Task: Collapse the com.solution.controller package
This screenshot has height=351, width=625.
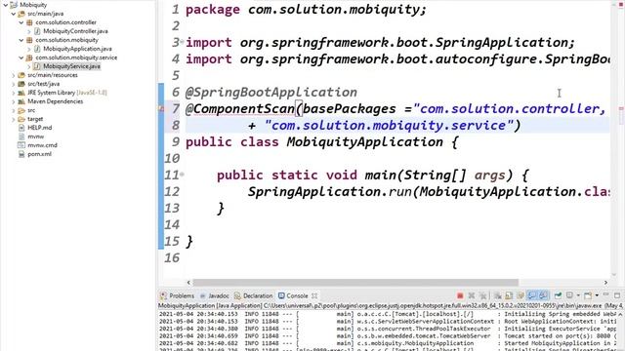Action: click(x=21, y=22)
